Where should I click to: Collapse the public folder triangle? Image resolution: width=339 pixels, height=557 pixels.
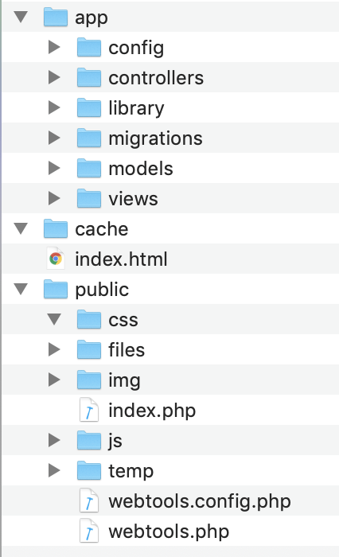point(21,289)
